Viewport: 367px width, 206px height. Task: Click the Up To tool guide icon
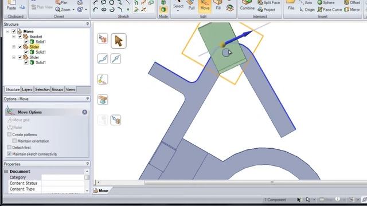(116, 120)
